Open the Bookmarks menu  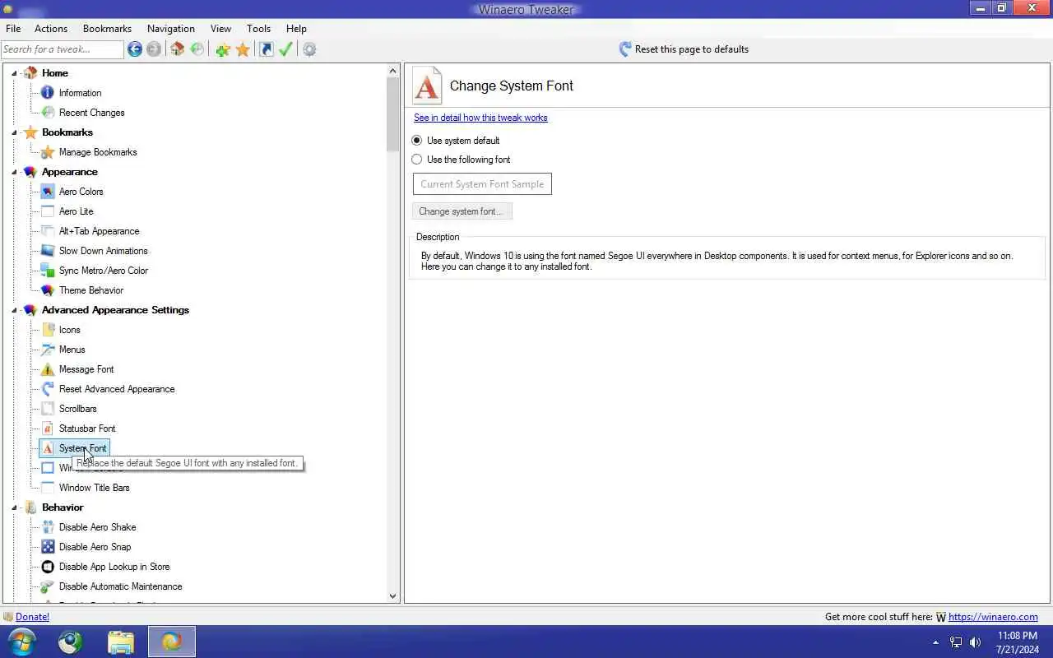[107, 29]
